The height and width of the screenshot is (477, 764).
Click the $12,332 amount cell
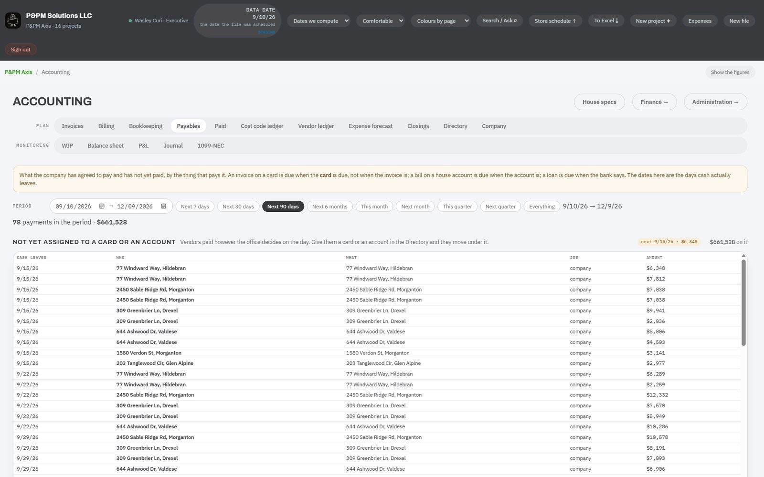[x=657, y=395]
